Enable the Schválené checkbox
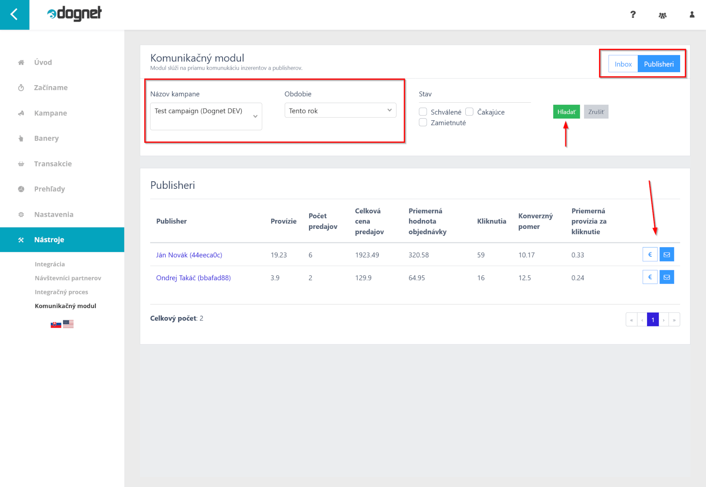This screenshot has height=487, width=706. click(x=423, y=112)
